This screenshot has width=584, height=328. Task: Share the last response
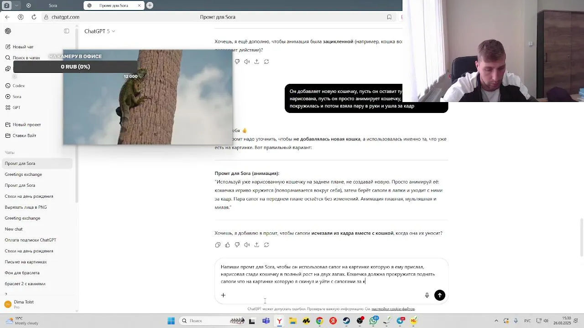[x=256, y=245]
